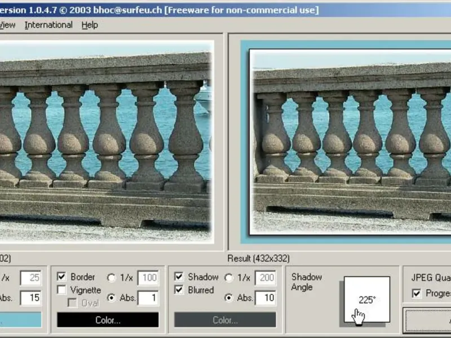The height and width of the screenshot is (338, 451).
Task: Click the Border Abs. field showing 1
Action: pos(148,298)
